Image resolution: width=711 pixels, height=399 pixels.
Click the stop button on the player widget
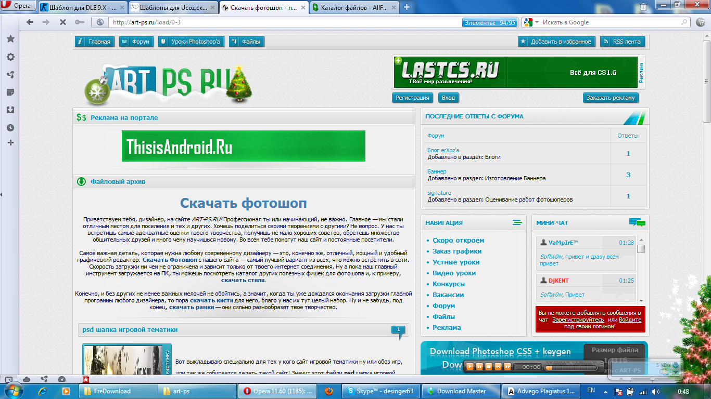coord(489,367)
